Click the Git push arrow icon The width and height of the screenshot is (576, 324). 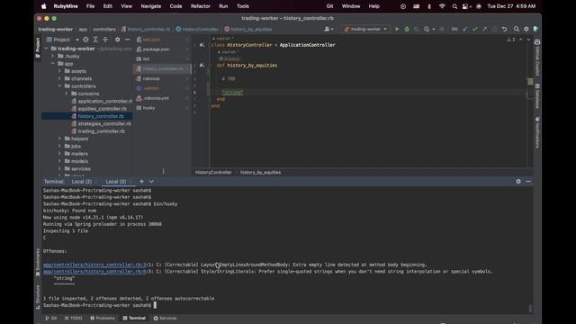[484, 29]
